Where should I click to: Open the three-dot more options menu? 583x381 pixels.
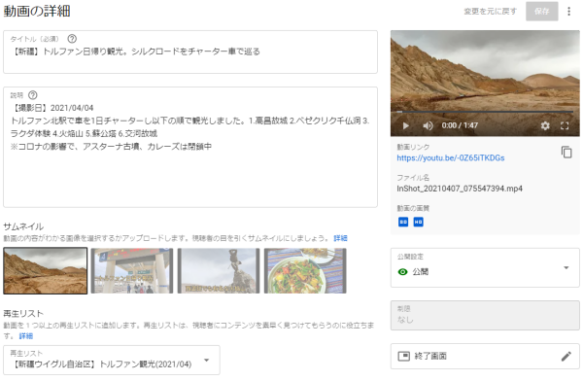click(568, 12)
